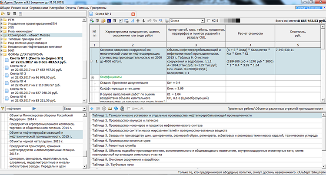Select Смета № 4 in the project tree
The image size is (326, 175).
[x=35, y=83]
